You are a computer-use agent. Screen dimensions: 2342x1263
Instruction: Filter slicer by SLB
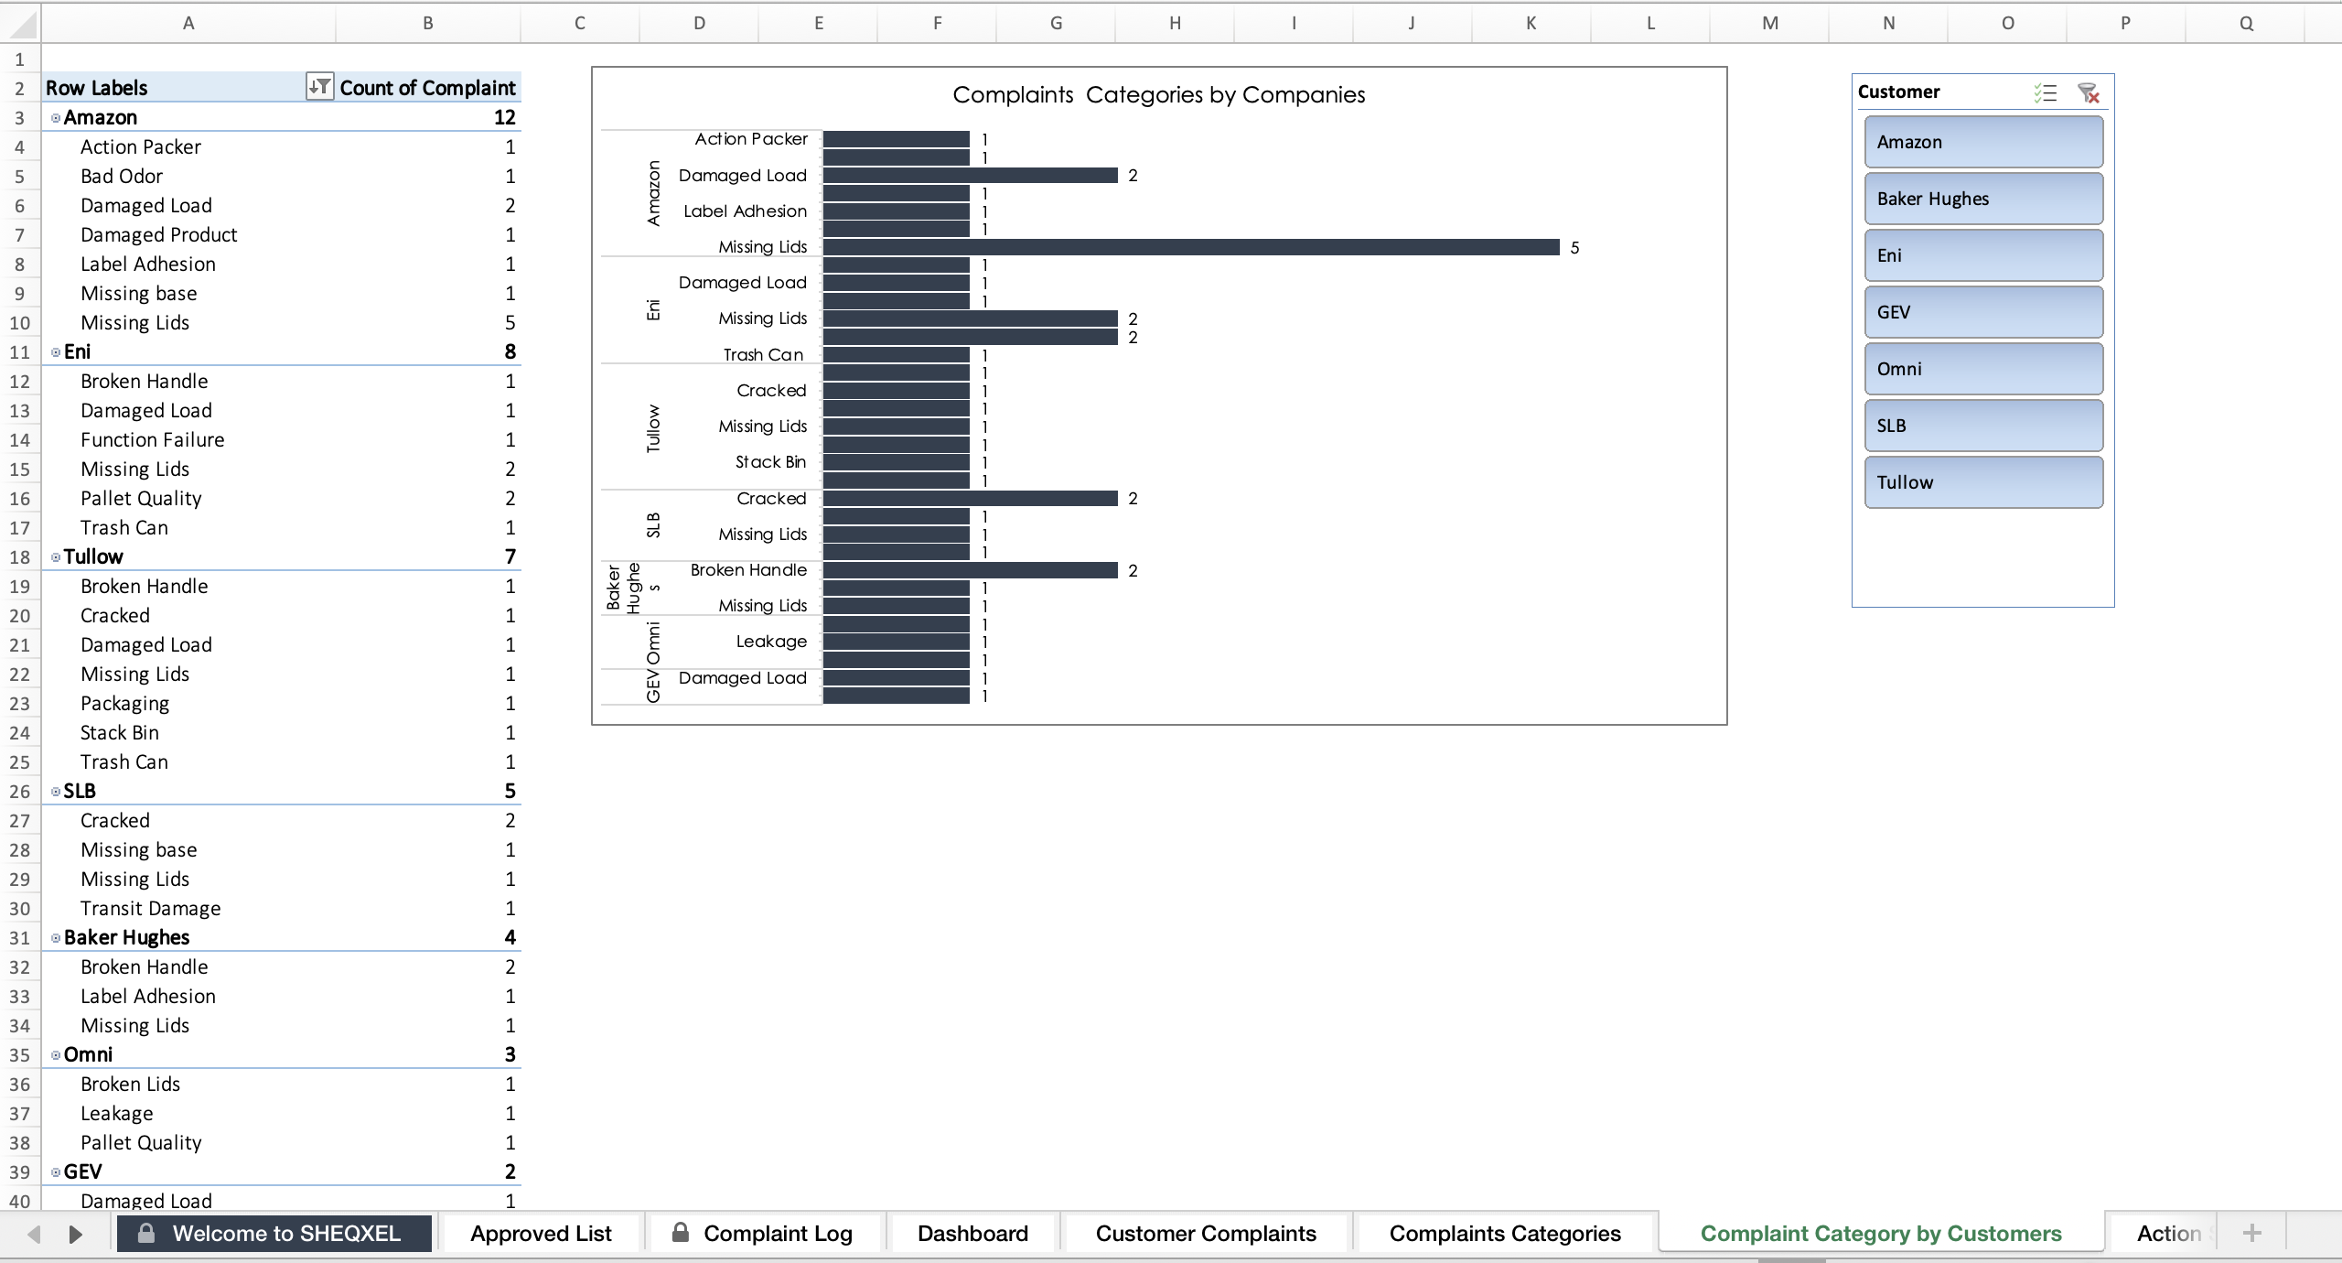(x=1983, y=426)
